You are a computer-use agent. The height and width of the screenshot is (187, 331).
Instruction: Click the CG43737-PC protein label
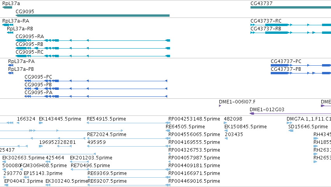tap(286, 61)
